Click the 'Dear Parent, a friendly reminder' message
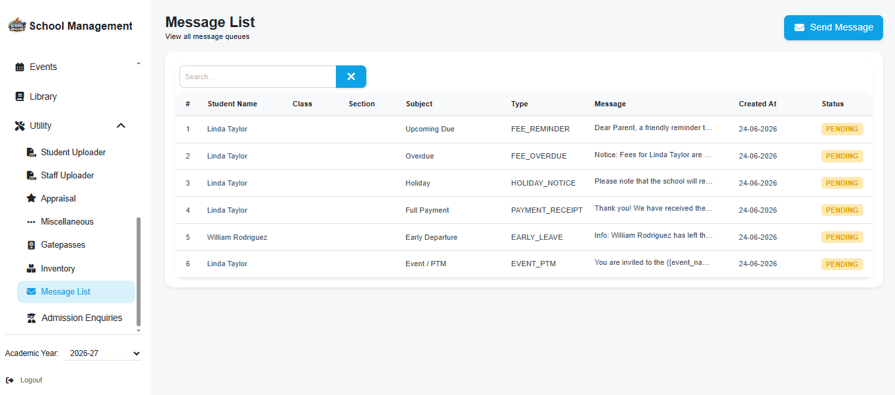Screen dimensions: 895x395 [653, 128]
